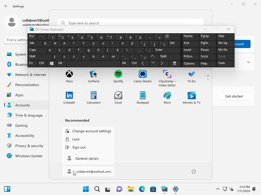Select Accounts in Settings sidebar
The height and width of the screenshot is (195, 261).
point(27,105)
